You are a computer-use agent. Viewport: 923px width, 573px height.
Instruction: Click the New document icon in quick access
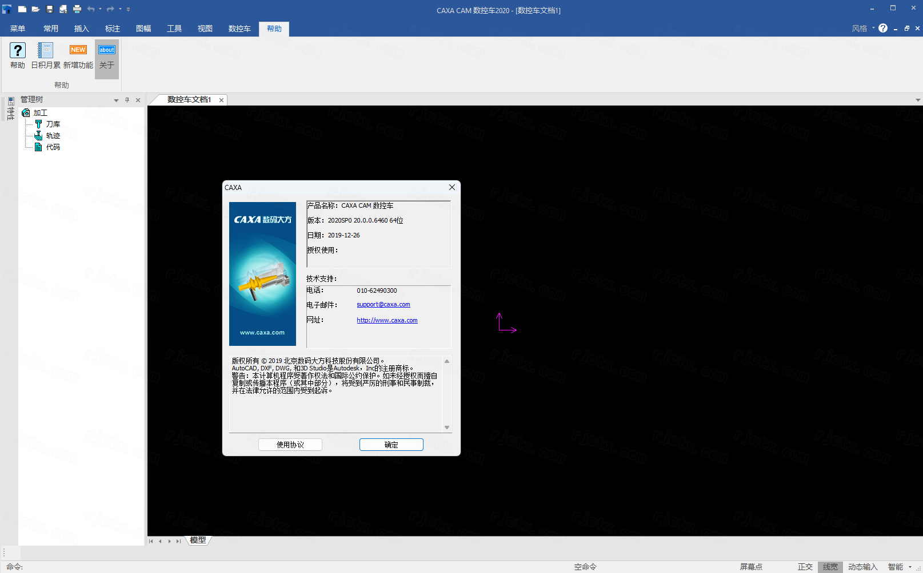click(x=22, y=9)
